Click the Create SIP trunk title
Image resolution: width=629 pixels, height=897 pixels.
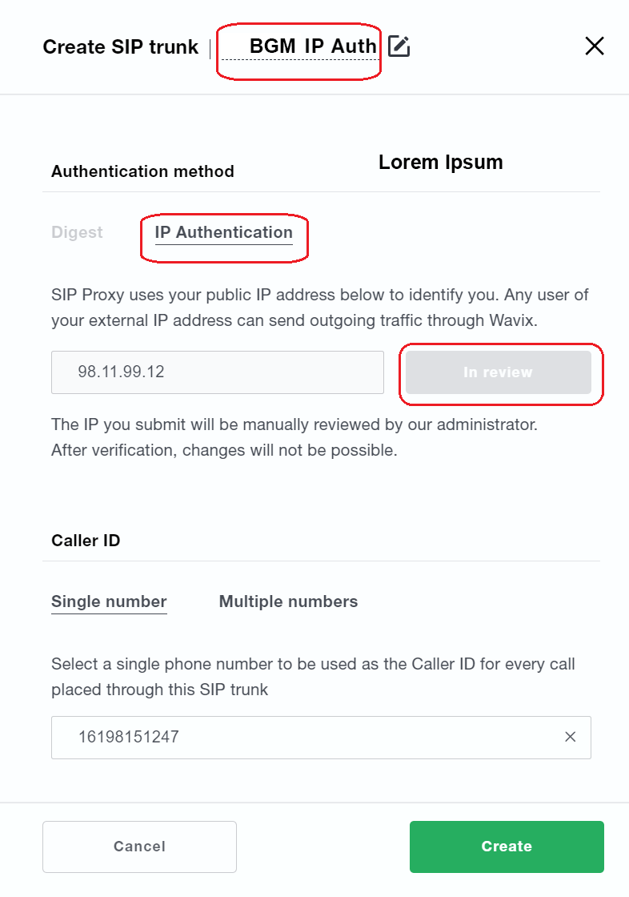tap(120, 47)
